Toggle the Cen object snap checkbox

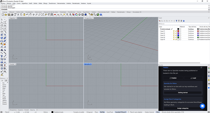point(2,90)
